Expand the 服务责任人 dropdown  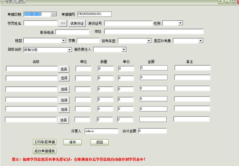124,50
